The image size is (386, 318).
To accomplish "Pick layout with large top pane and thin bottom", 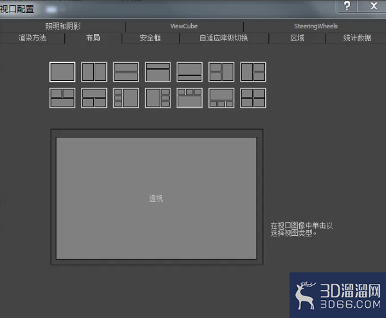I will point(190,72).
